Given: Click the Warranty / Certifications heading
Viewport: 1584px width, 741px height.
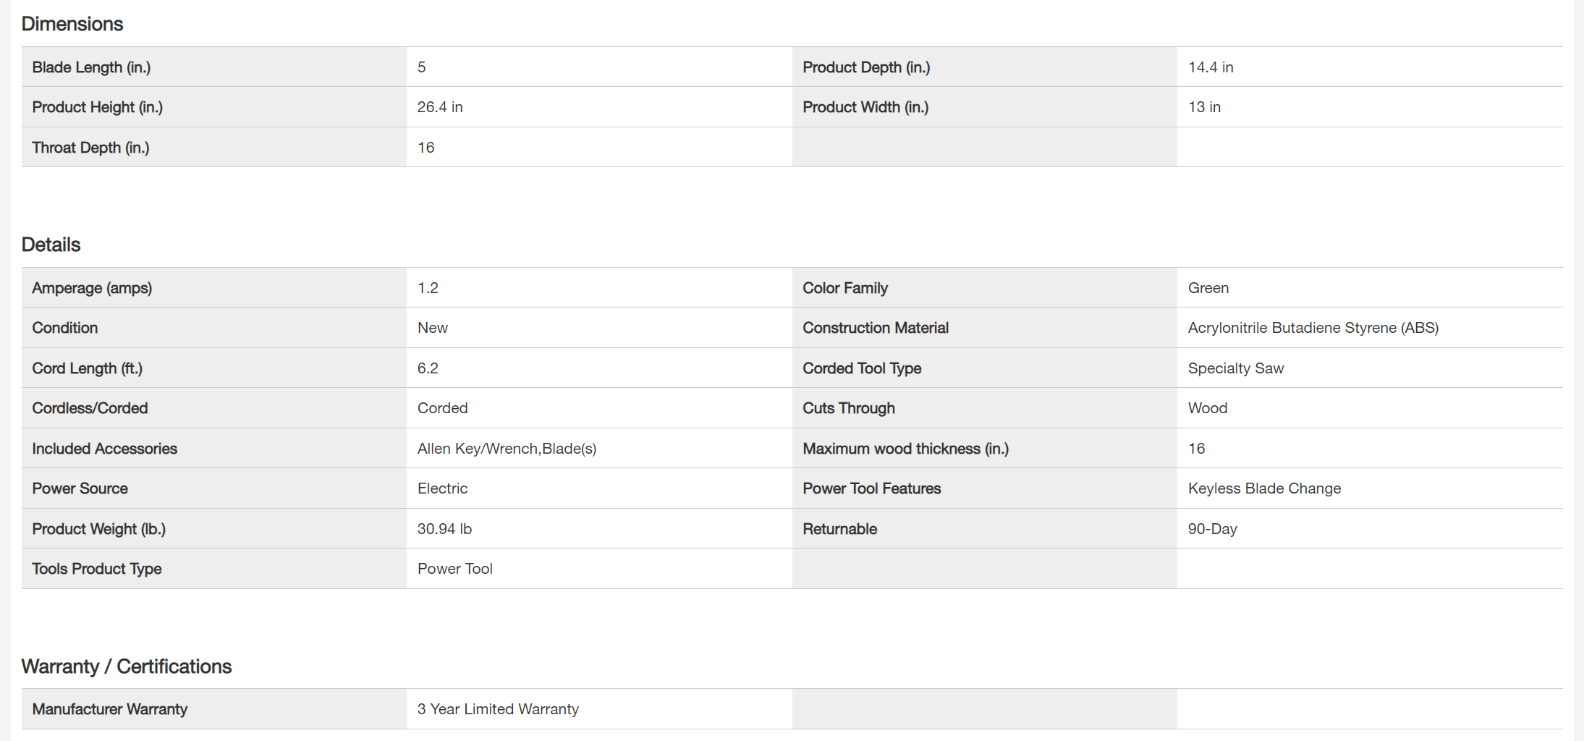Looking at the screenshot, I should [127, 666].
